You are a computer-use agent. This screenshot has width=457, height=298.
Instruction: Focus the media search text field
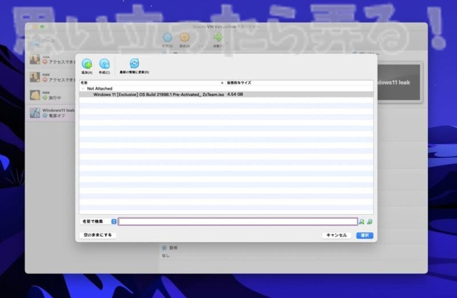(238, 222)
